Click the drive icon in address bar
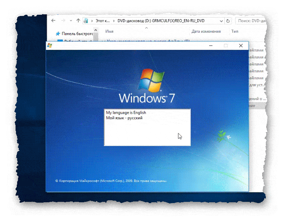The width and height of the screenshot is (281, 217). (86, 21)
